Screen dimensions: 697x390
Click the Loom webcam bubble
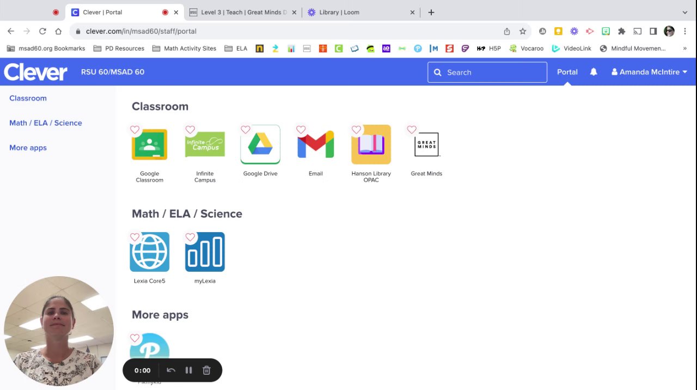point(59,331)
